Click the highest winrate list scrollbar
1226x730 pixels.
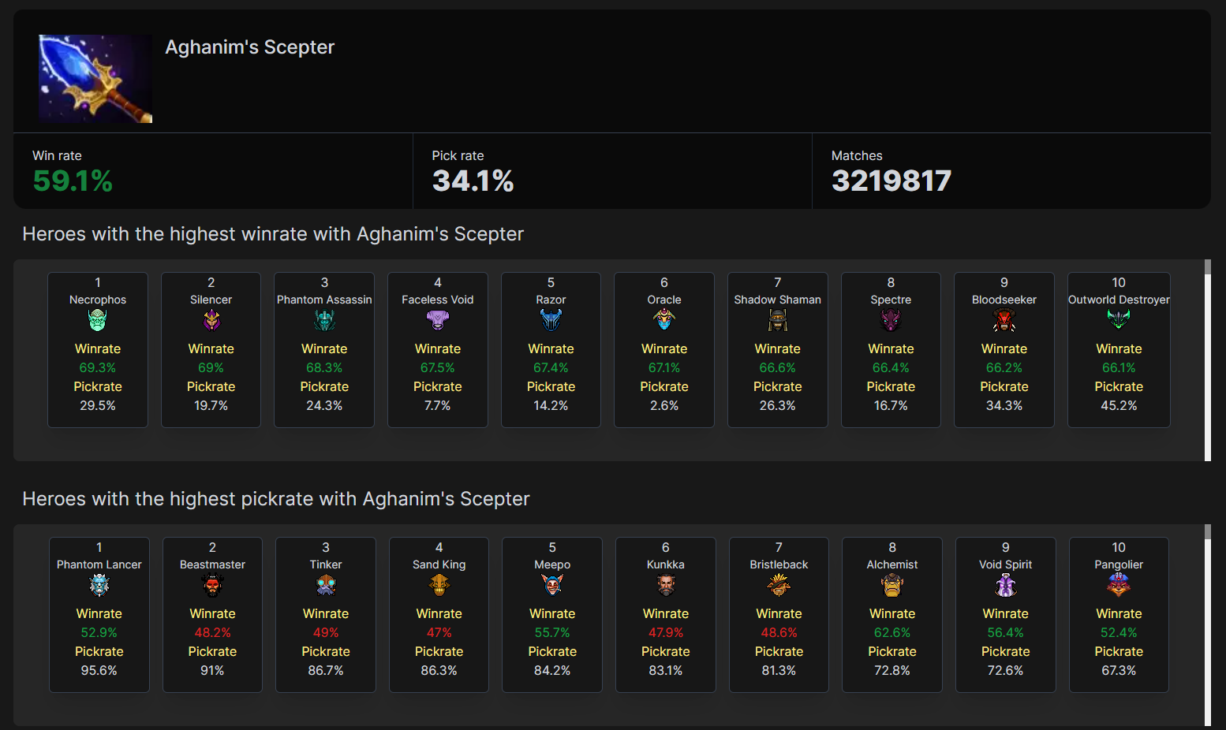[1207, 360]
